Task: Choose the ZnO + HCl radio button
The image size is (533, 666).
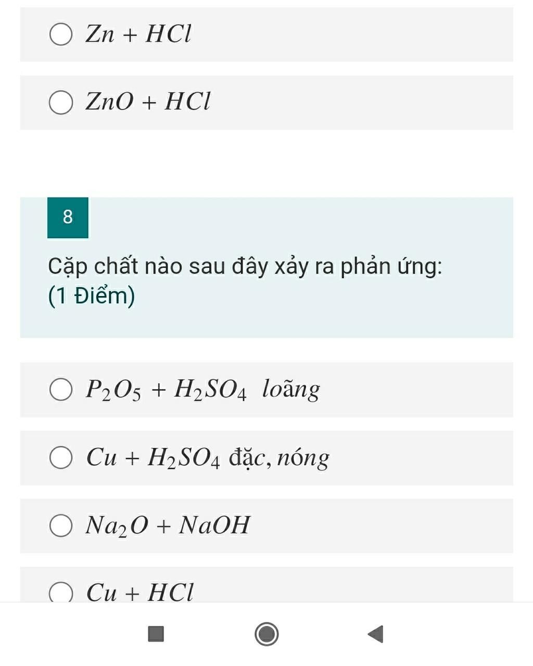Action: click(61, 103)
